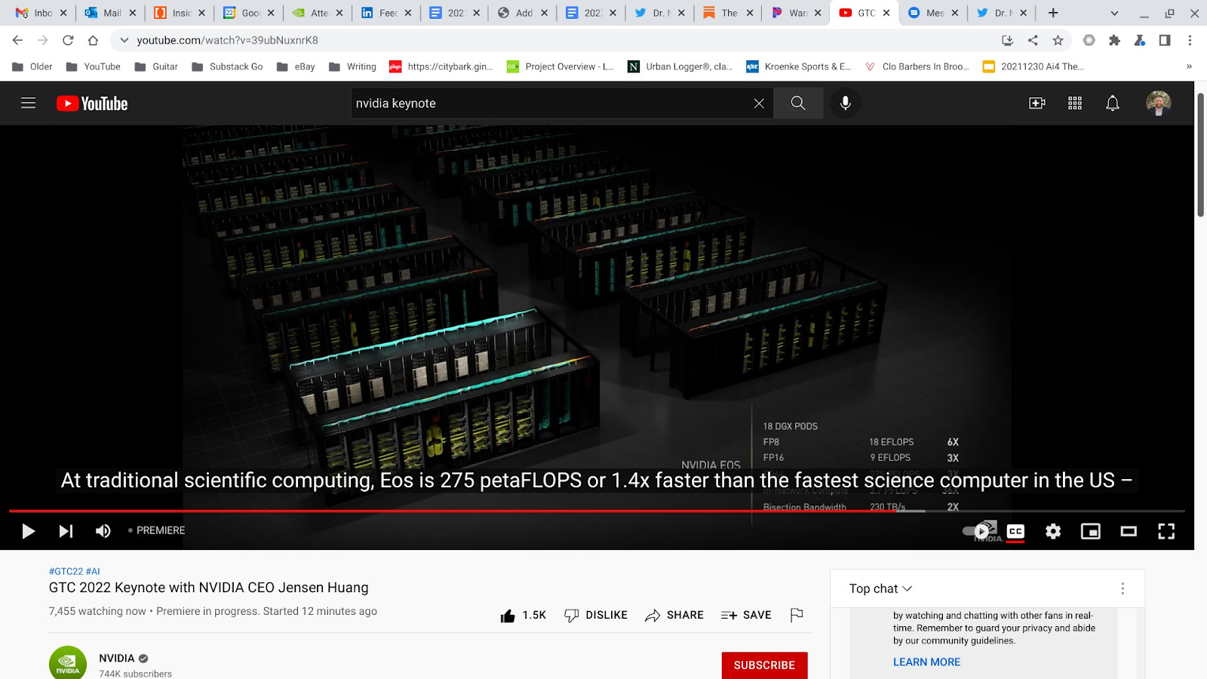Start voice search with the microphone icon

(x=846, y=103)
